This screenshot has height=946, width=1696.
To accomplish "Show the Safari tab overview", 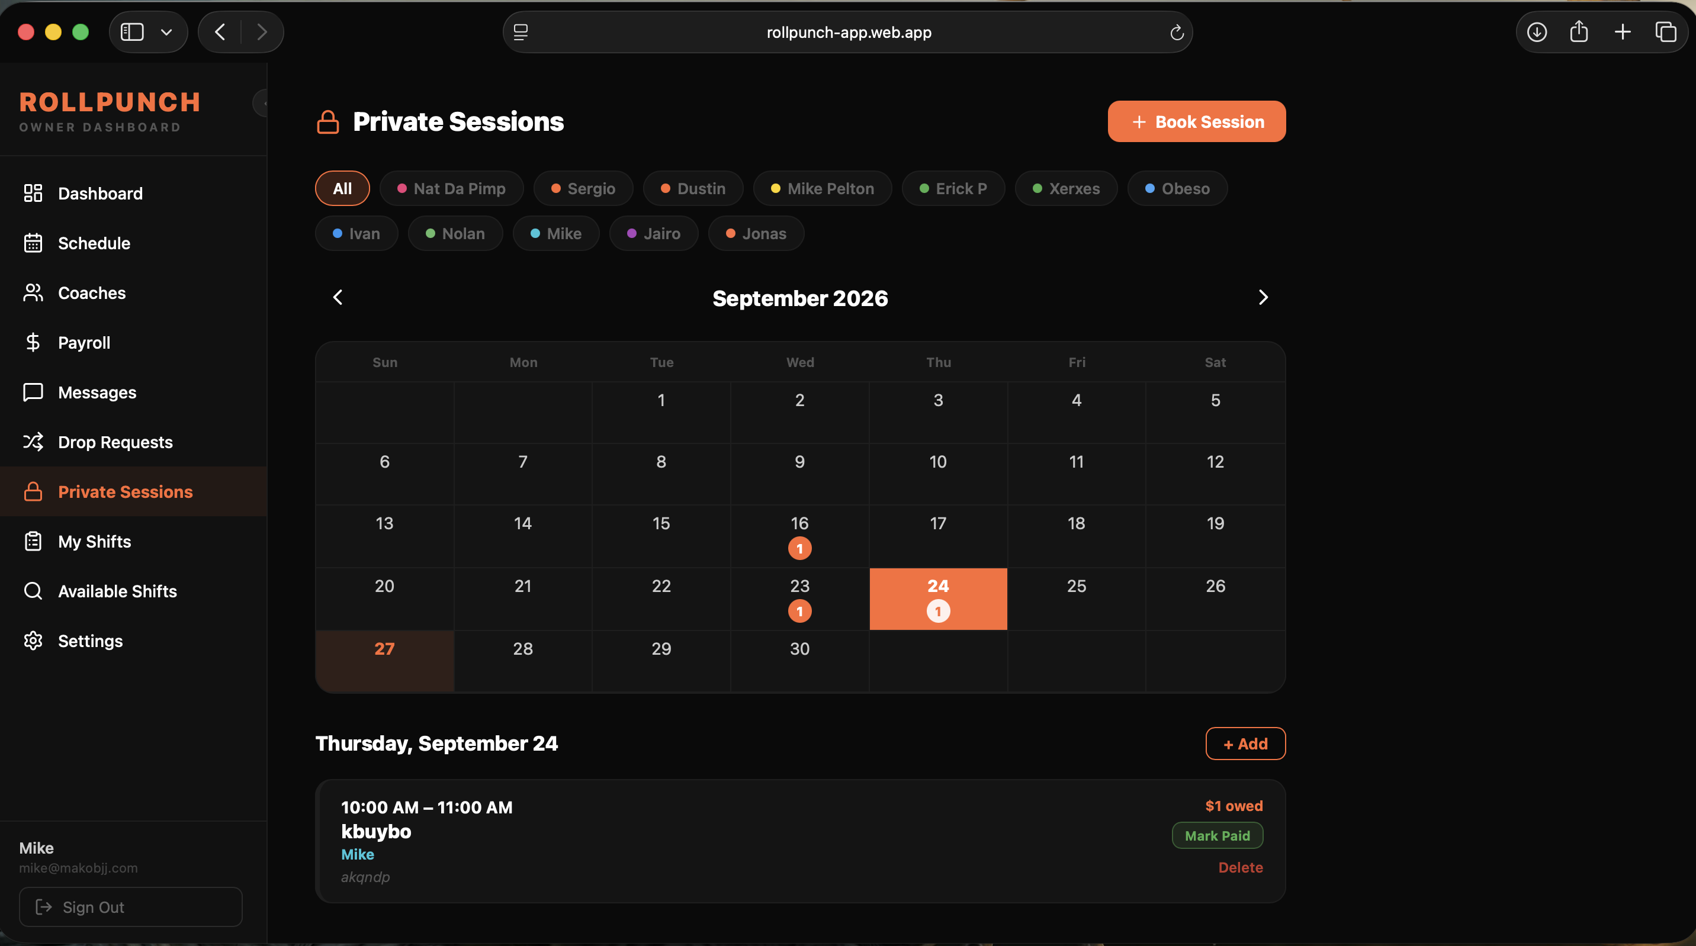I will [x=1666, y=31].
